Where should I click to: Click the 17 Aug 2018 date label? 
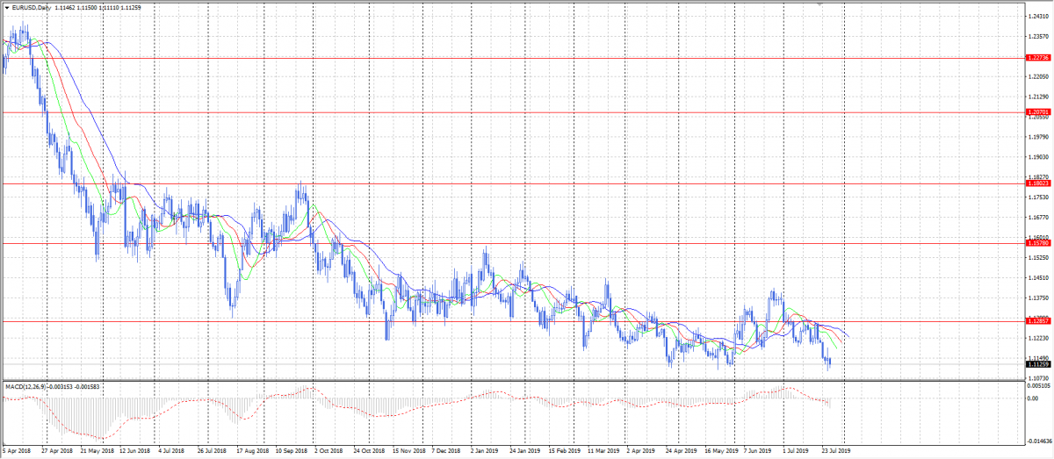click(252, 451)
